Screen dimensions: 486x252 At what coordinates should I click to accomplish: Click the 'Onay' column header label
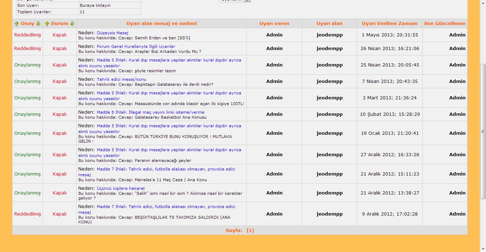pos(28,24)
